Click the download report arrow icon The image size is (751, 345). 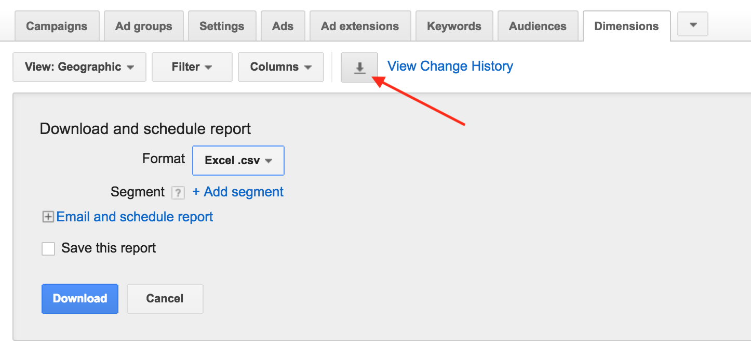[359, 67]
